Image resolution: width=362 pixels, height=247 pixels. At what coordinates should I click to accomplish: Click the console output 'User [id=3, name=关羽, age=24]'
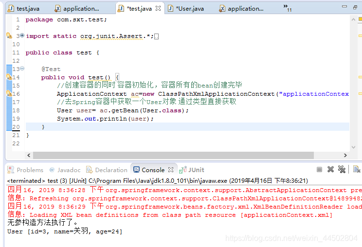65,231
